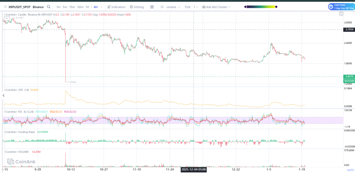Click the VOLUME value 14.20M

36,152
